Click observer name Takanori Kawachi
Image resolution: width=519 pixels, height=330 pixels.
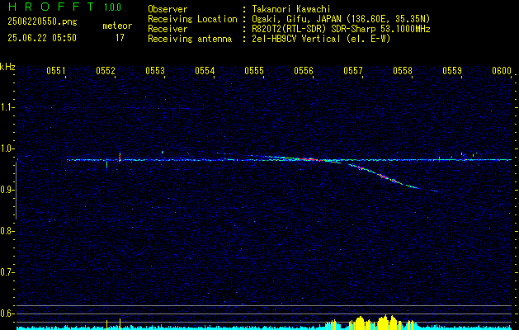pyautogui.click(x=291, y=9)
